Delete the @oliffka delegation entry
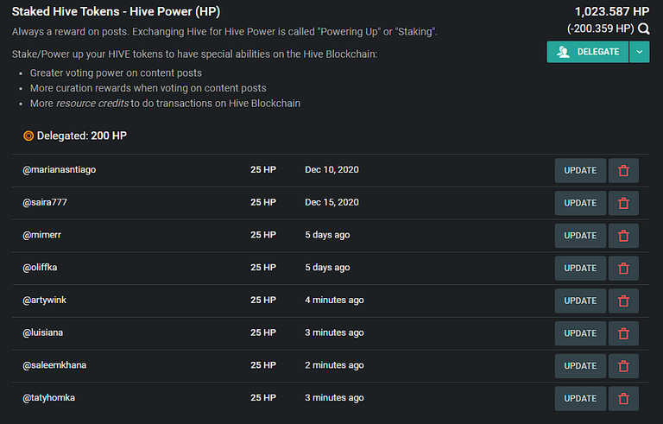Image resolution: width=663 pixels, height=424 pixels. coord(623,269)
